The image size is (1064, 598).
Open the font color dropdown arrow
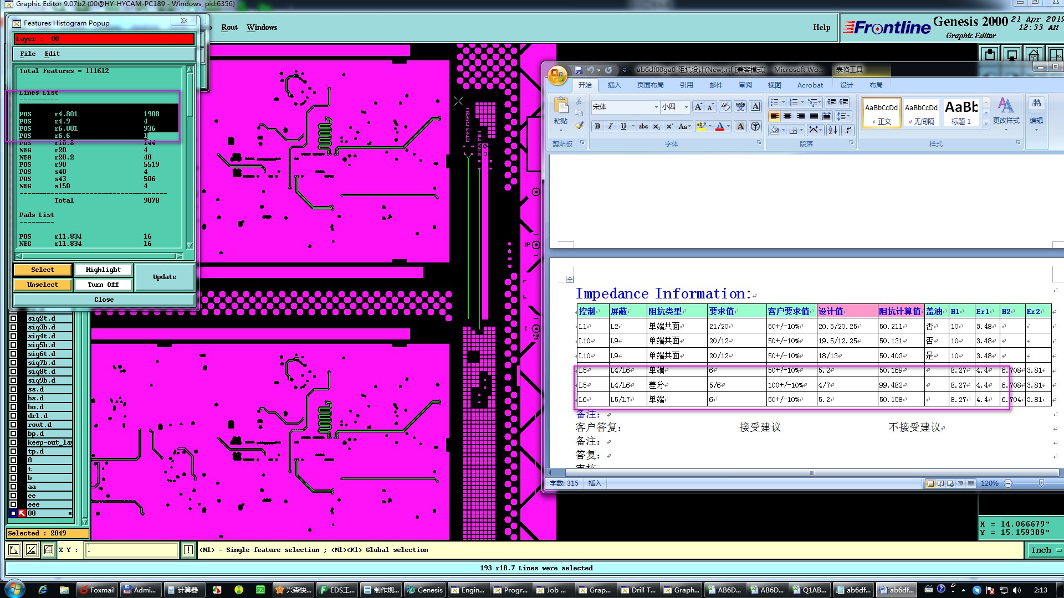click(x=728, y=126)
